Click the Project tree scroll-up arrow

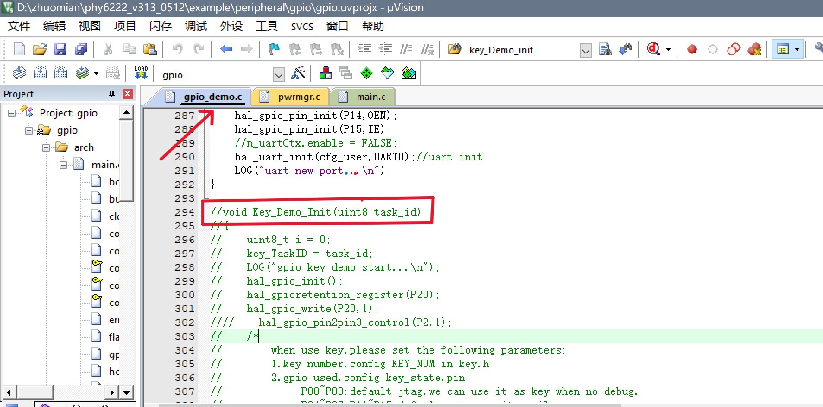point(126,113)
